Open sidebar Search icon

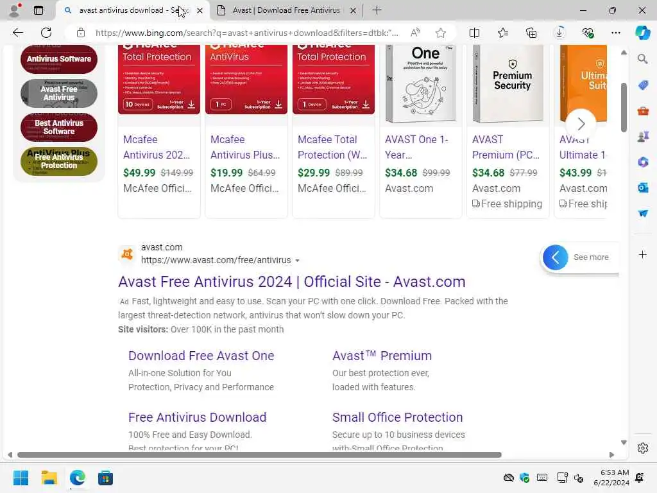pos(643,58)
